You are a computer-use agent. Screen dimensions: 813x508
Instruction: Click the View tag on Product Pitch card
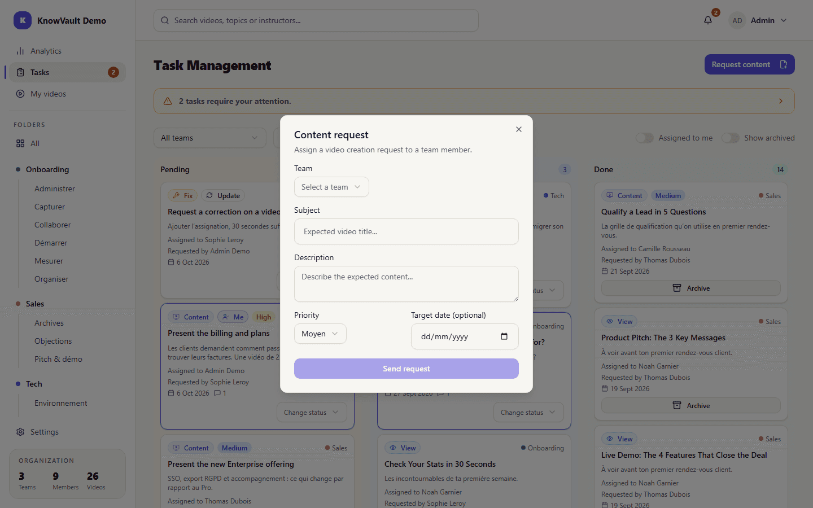coord(619,322)
